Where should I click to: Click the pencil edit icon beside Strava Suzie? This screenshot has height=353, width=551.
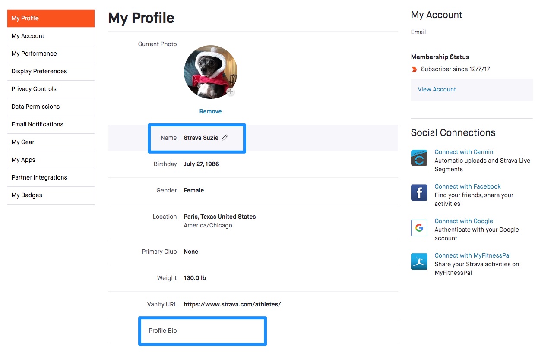(225, 138)
